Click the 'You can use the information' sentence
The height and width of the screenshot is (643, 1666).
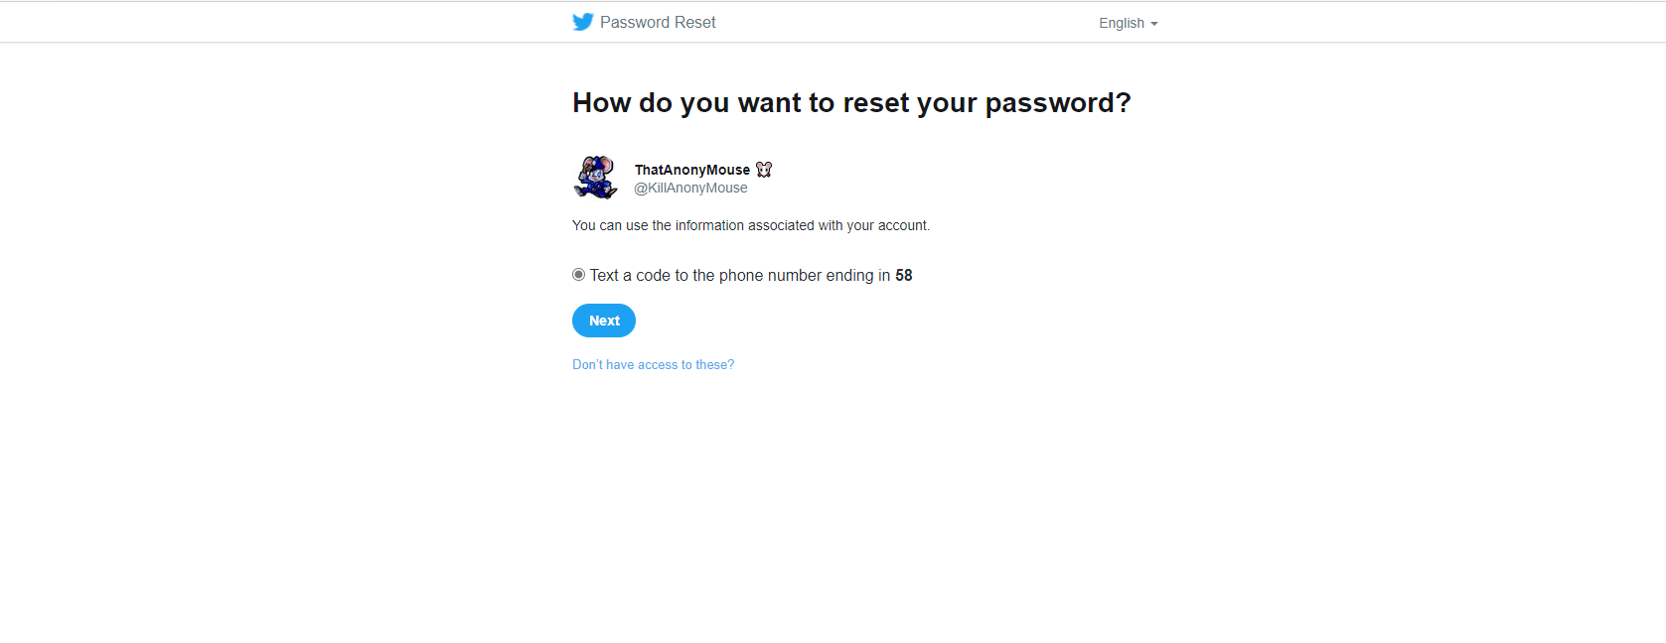pyautogui.click(x=751, y=225)
